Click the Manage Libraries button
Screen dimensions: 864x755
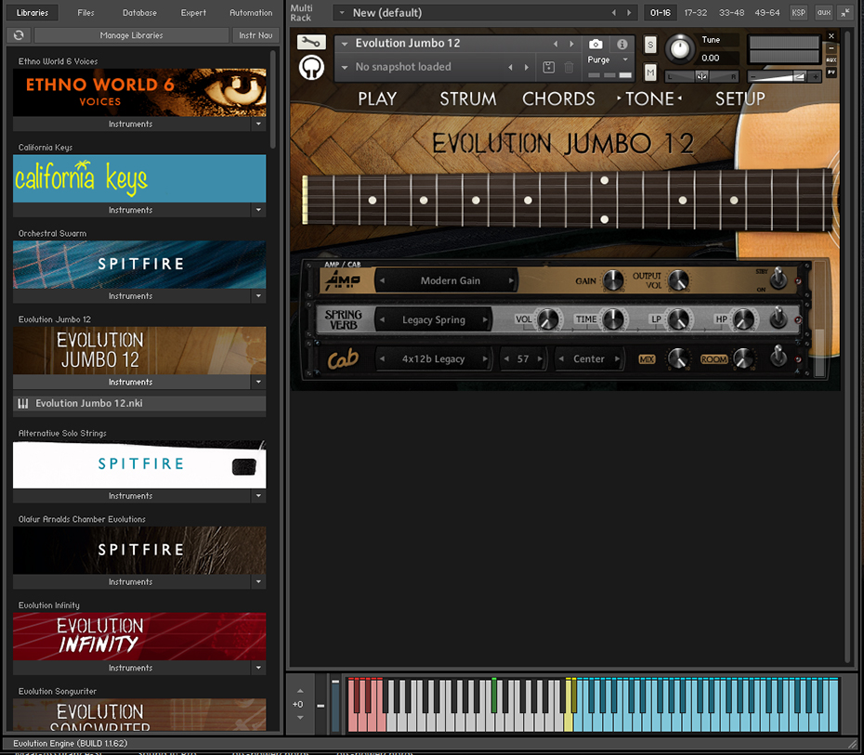coord(131,35)
